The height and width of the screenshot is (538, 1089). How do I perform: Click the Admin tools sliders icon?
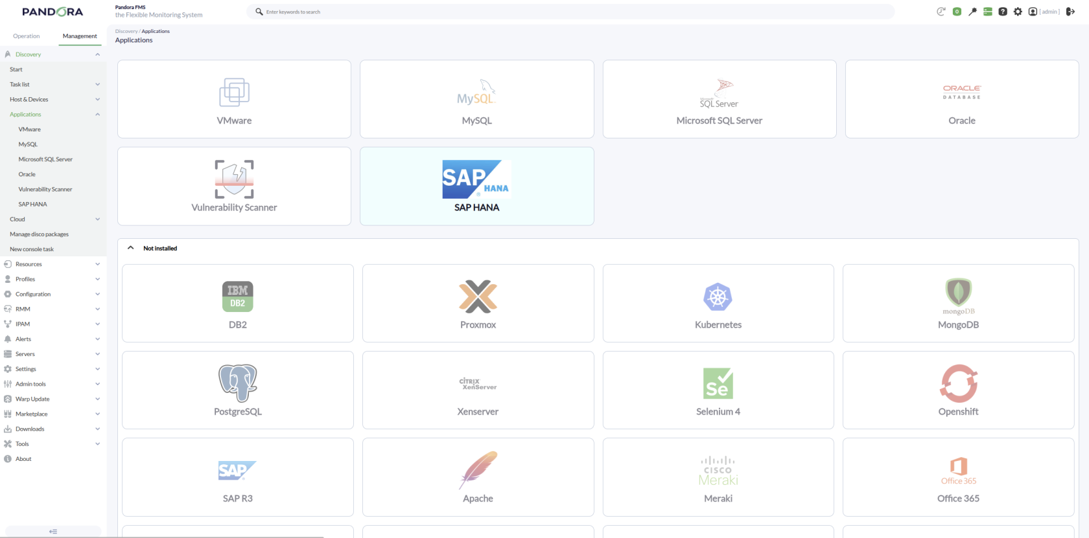point(8,384)
